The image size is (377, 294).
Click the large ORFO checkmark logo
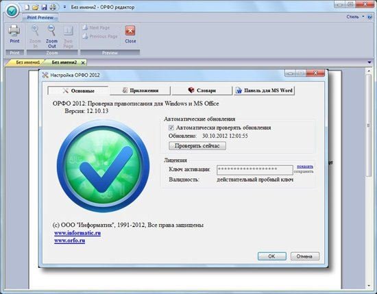click(103, 166)
